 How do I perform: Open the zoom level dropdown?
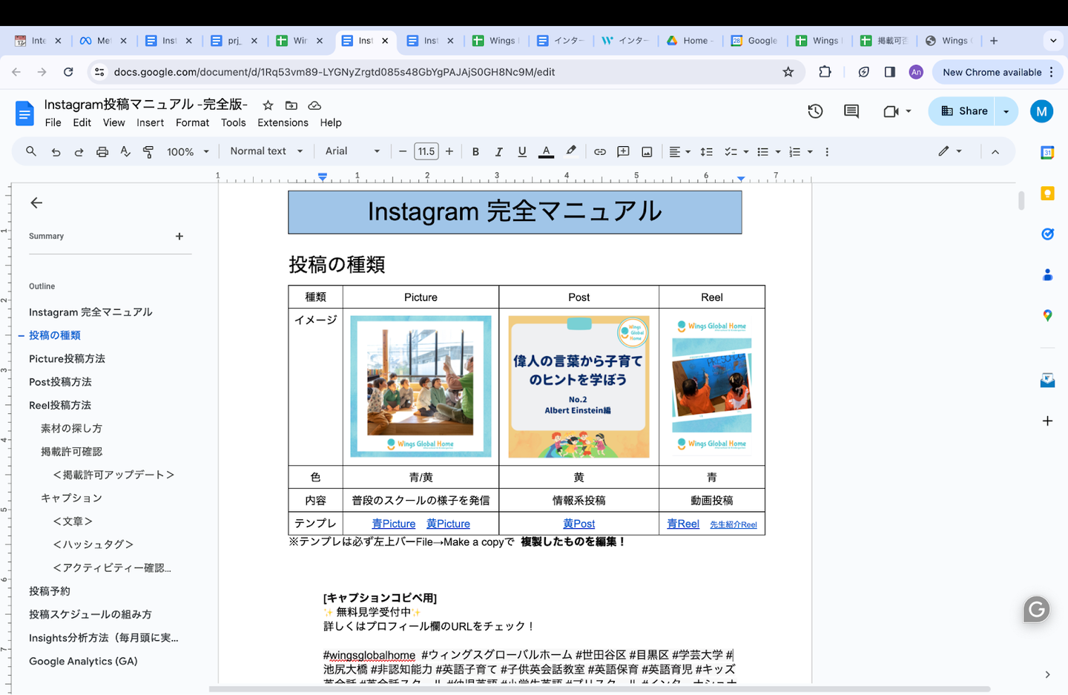188,151
